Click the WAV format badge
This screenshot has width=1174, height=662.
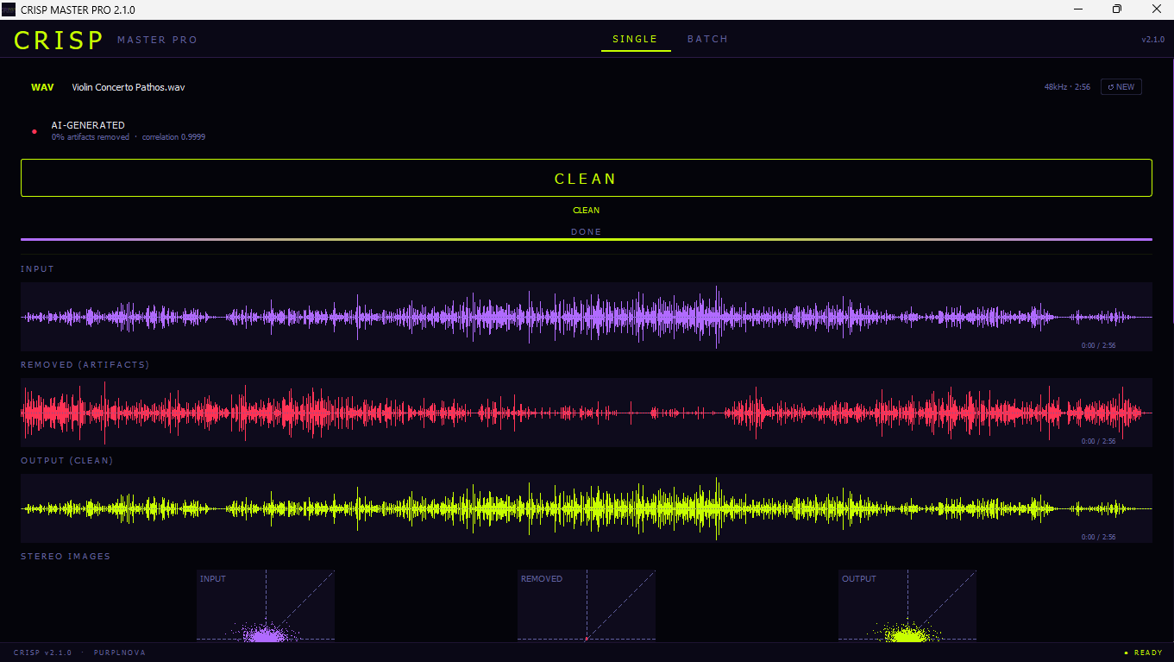(x=42, y=86)
